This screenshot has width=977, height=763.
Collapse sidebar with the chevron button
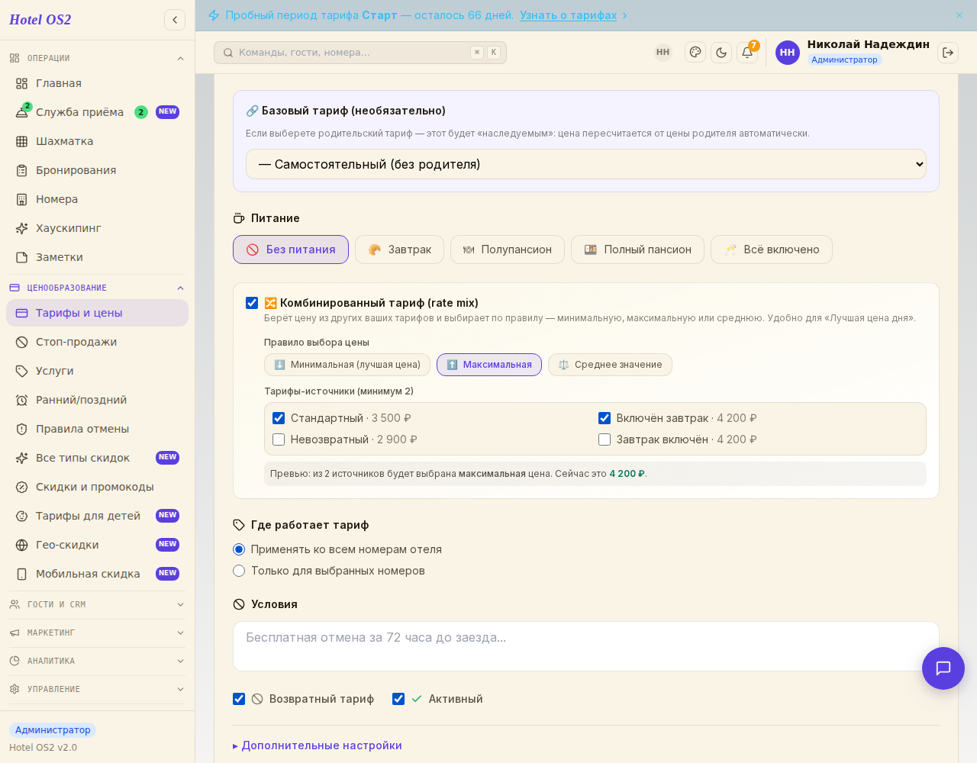click(175, 20)
